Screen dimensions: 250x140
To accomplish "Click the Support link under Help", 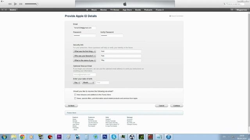I will pos(108,119).
